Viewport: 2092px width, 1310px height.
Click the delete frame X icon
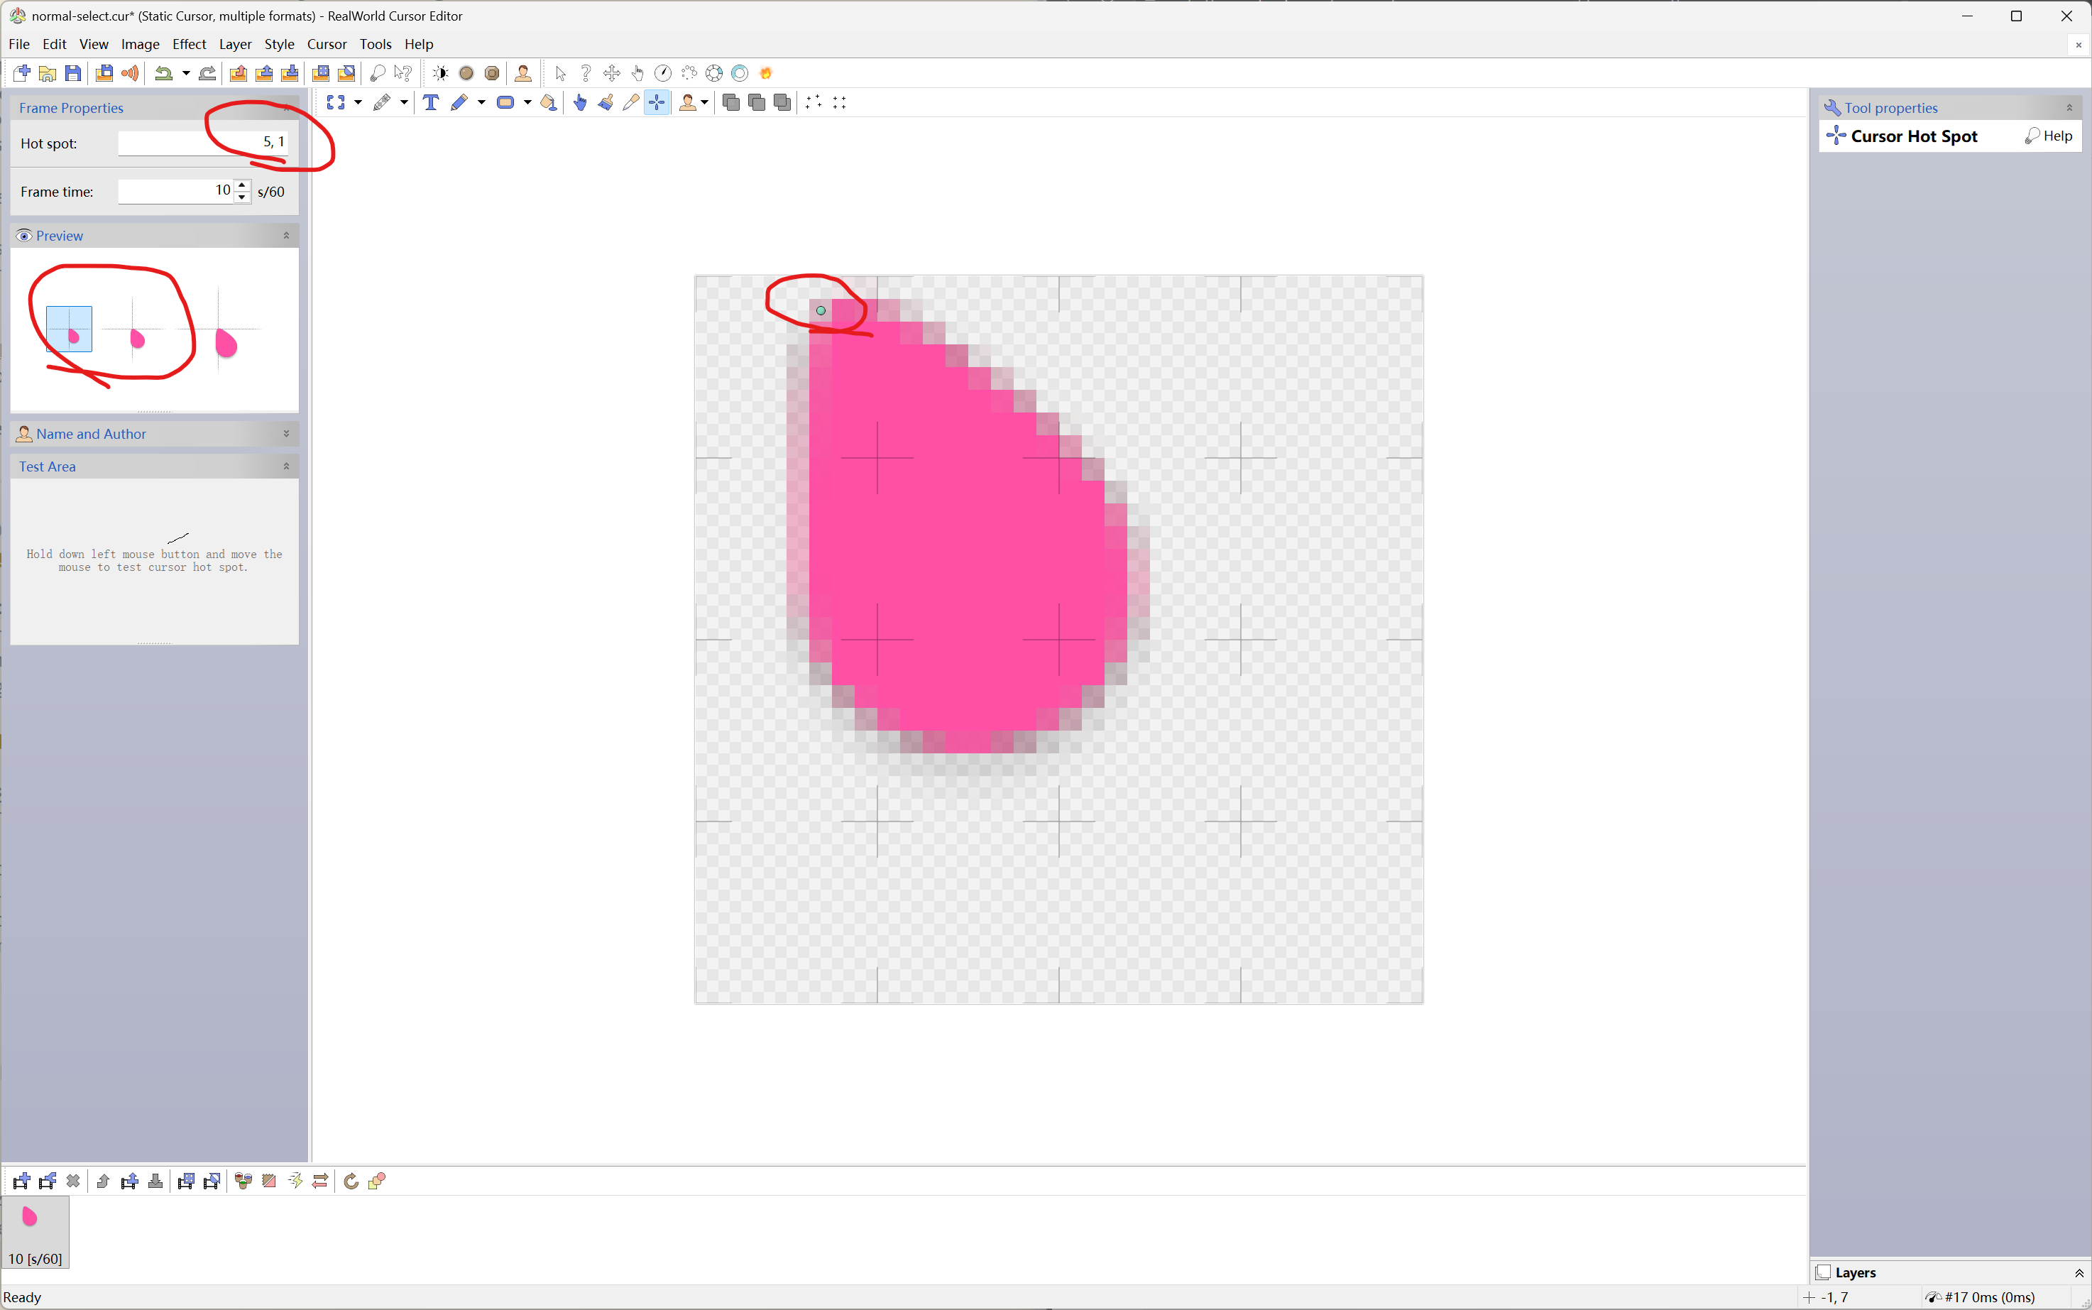click(x=74, y=1181)
